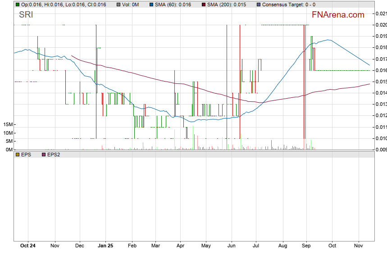Viewport: 387px width, 255px height.
Task: Click the SRI ticker symbol label
Action: [26, 15]
